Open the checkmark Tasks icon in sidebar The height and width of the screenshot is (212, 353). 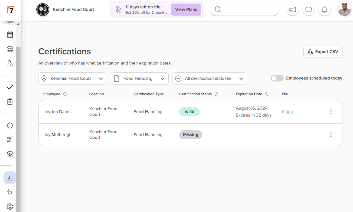coord(10,87)
